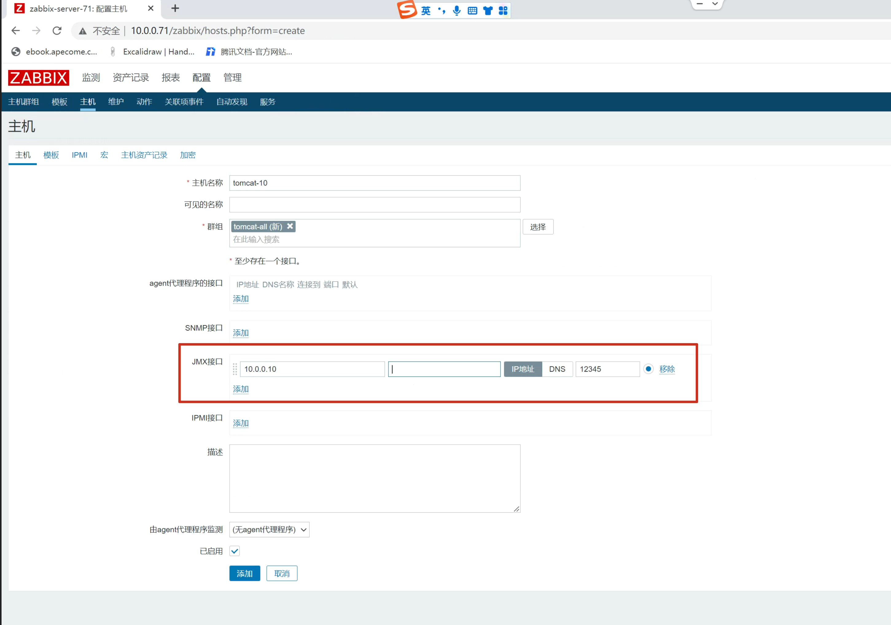Open the agent proxy monitoring dropdown
Image resolution: width=891 pixels, height=625 pixels.
click(269, 530)
